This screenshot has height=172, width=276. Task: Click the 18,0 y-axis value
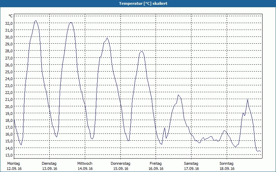pos(9,120)
